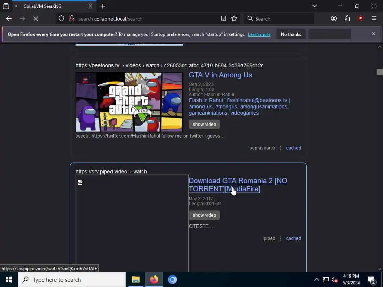This screenshot has height=287, width=383.
Task: Click the Firefox Search box
Action: (x=279, y=19)
